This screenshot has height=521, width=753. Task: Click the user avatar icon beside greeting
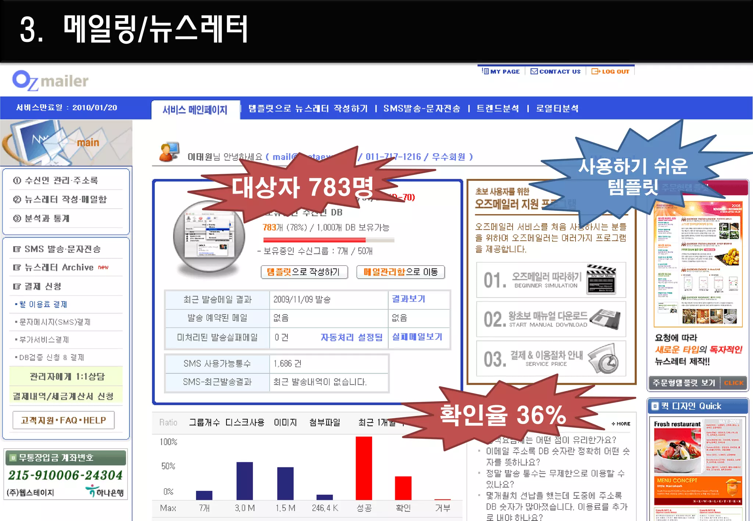tap(169, 151)
